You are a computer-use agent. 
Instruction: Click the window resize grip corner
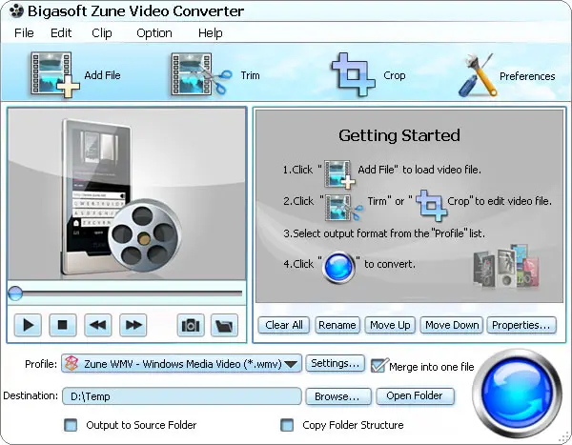coord(564,438)
